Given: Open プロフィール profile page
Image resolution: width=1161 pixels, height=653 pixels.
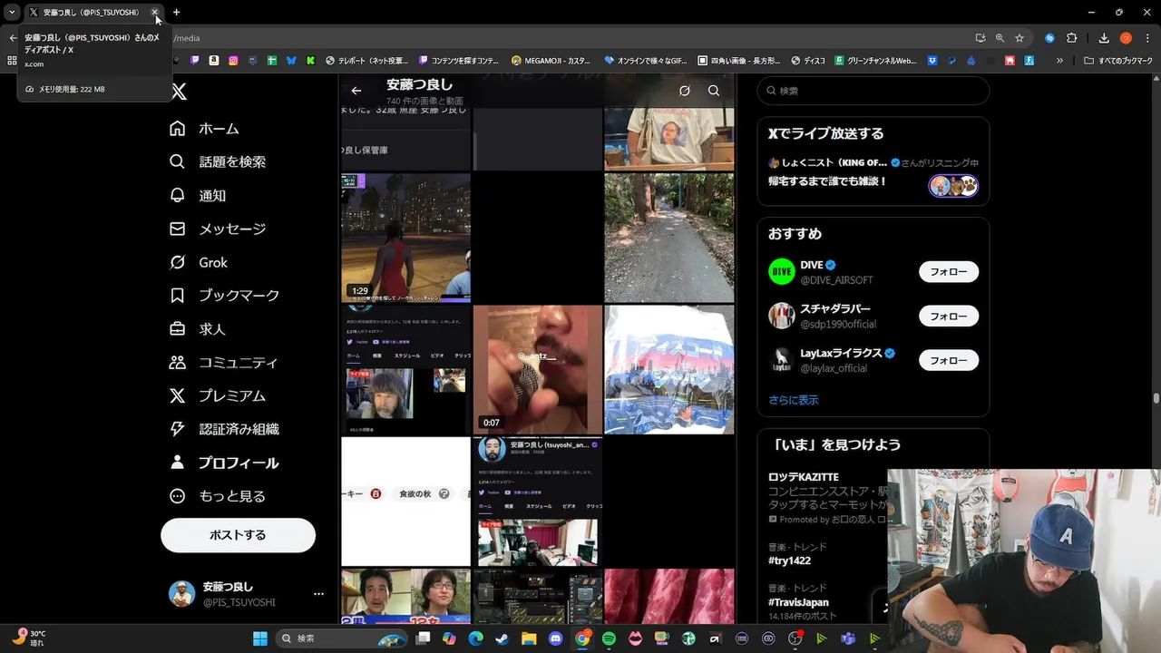Looking at the screenshot, I should [x=224, y=463].
